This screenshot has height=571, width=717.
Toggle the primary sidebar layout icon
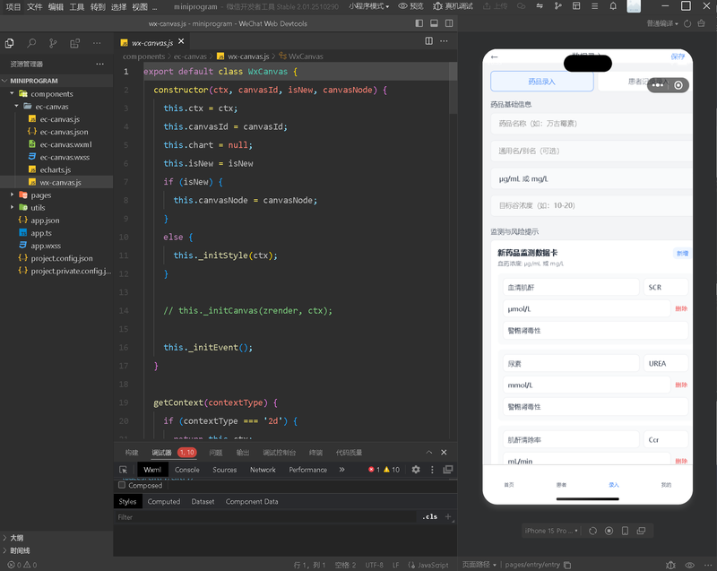(419, 23)
